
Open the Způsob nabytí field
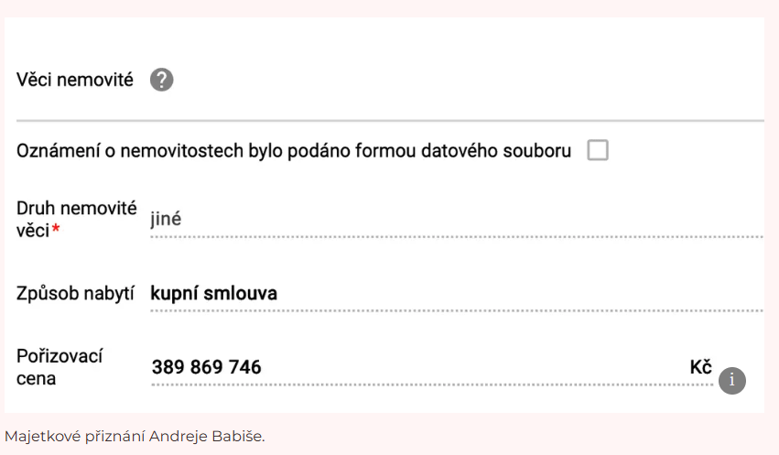point(457,294)
